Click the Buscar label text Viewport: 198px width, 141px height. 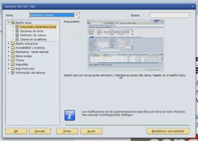click(135, 16)
